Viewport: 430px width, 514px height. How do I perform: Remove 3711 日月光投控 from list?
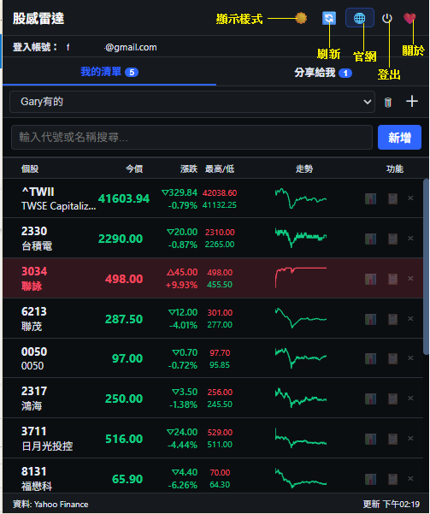pos(410,438)
